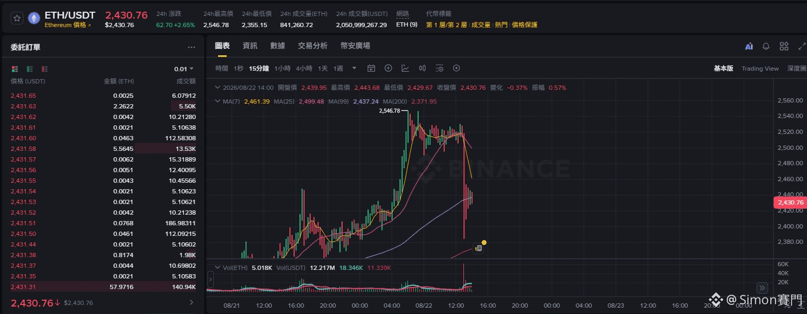Select the 1小時 interval
This screenshot has width=807, height=314.
pos(282,69)
